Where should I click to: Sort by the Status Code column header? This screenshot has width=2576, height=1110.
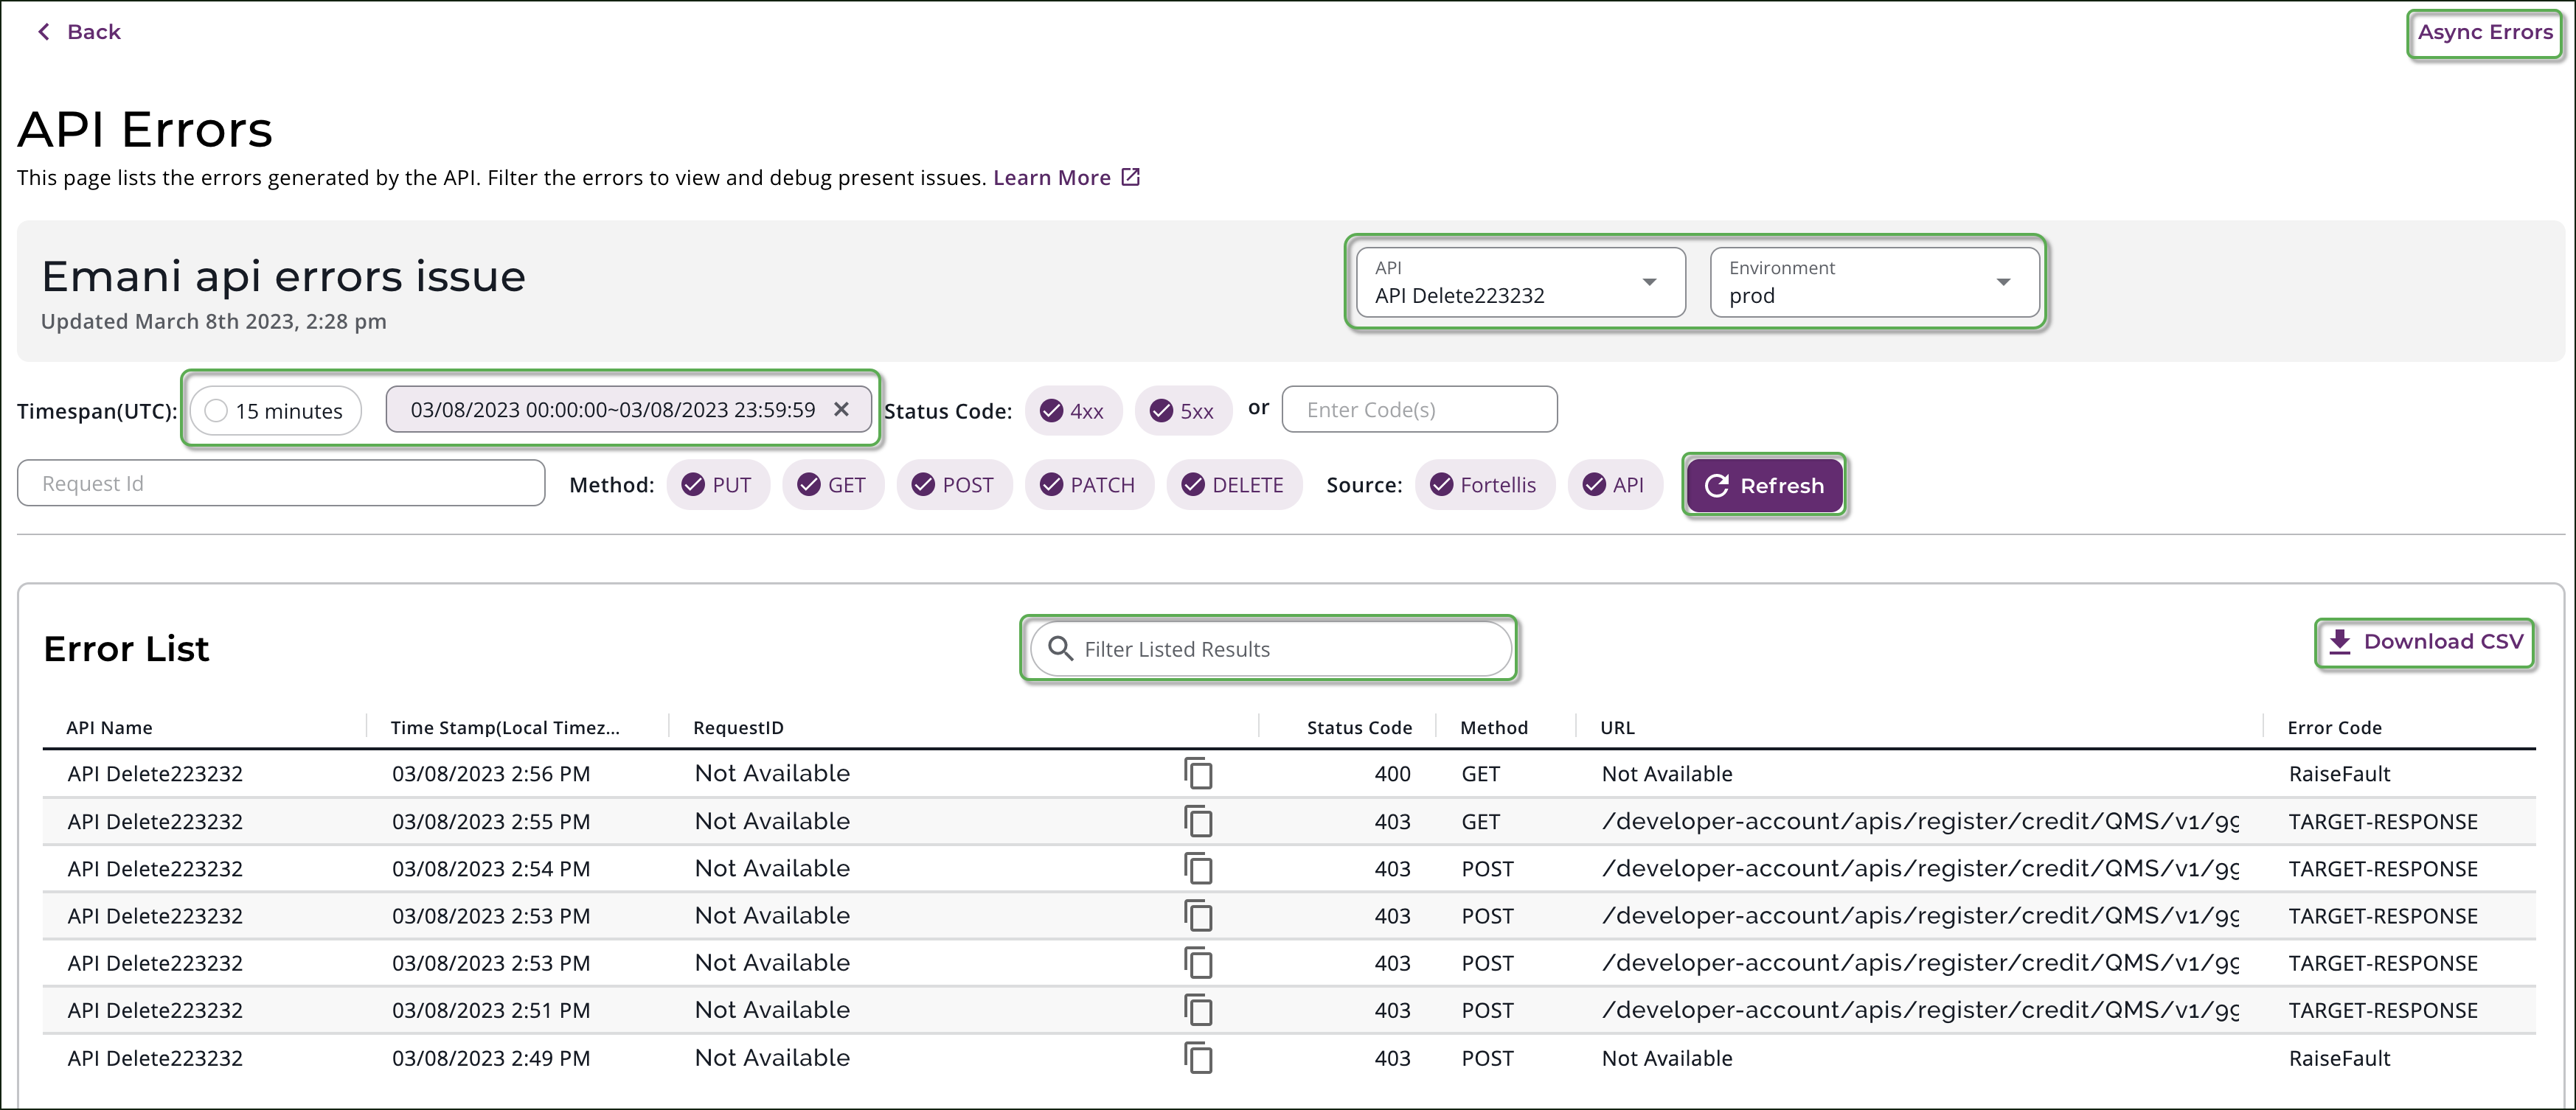tap(1359, 727)
